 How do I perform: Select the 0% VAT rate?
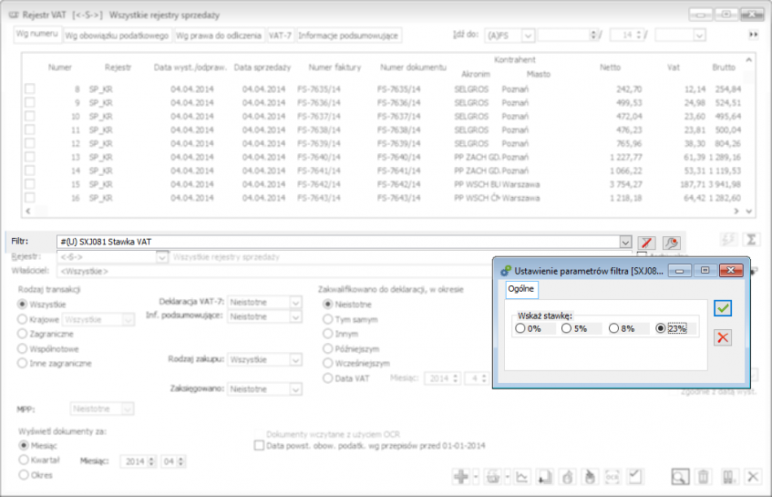(x=520, y=328)
